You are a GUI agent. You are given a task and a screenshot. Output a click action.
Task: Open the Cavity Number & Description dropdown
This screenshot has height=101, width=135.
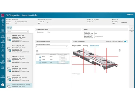(52, 47)
